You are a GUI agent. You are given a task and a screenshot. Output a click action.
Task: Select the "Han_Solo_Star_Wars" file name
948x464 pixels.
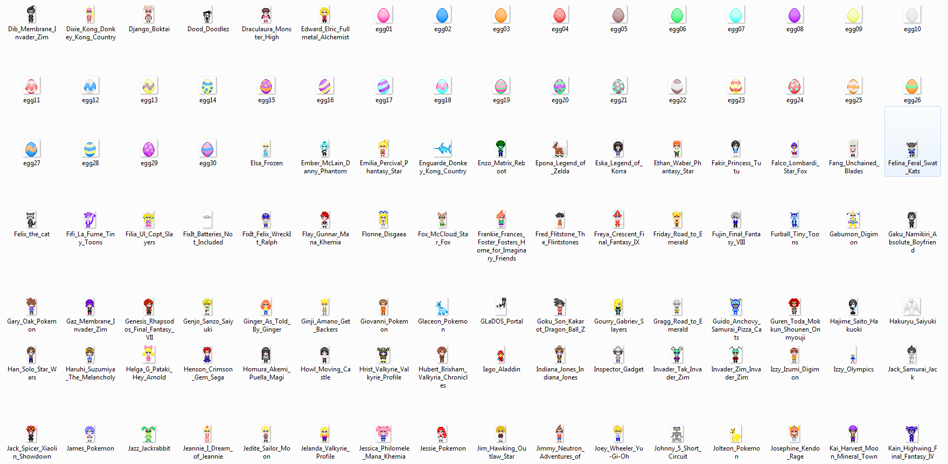31,373
